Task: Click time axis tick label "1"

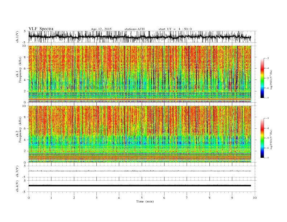Action: 51,198
